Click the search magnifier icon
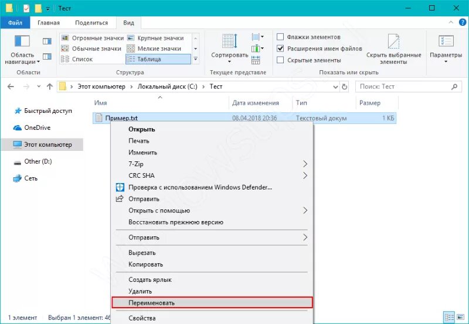 tap(454, 87)
